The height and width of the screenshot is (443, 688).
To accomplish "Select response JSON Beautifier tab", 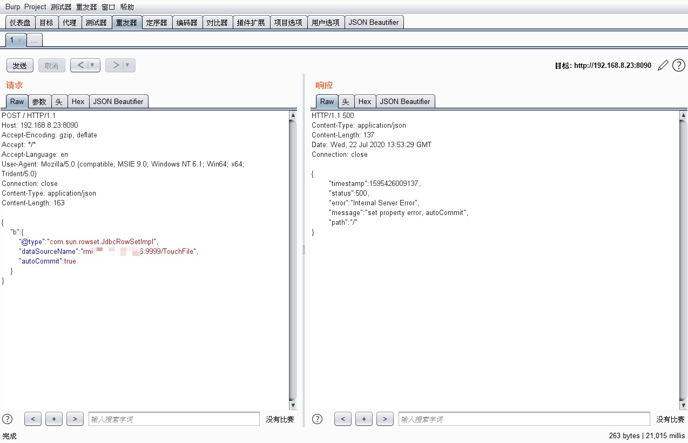I will point(405,101).
